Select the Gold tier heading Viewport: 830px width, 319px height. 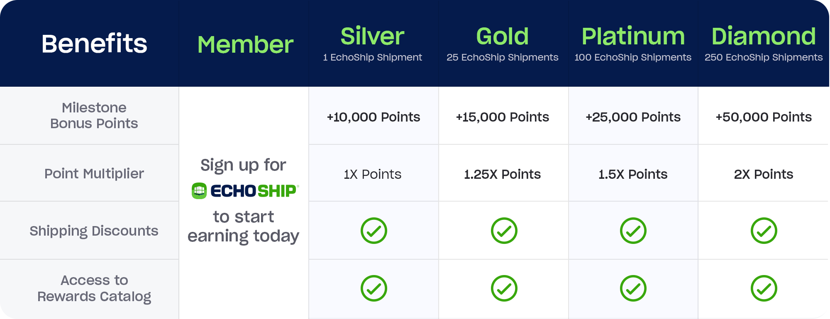(x=502, y=36)
